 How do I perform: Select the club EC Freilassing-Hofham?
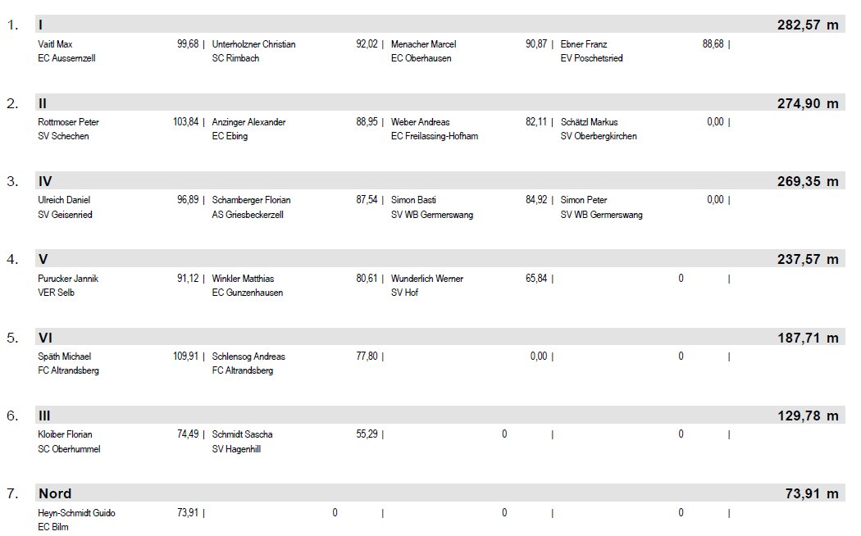435,136
